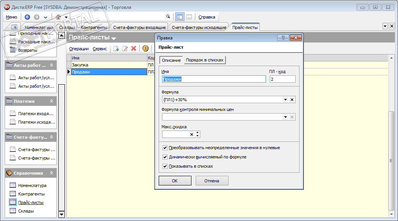This screenshot has height=221, width=398.
Task: Click the dialog help question mark button
Action: point(283,37)
